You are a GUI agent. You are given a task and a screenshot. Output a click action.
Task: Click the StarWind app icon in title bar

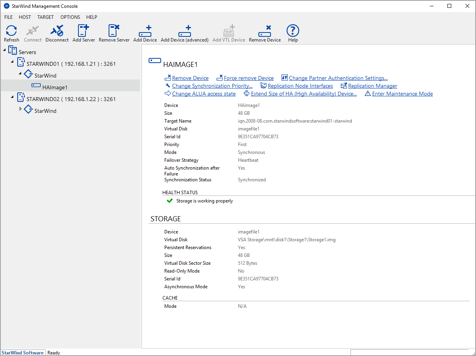coord(6,6)
